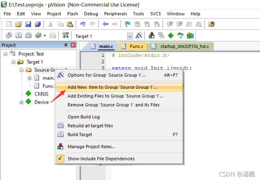This screenshot has height=180, width=260.
Task: Select the CMSIS tree item
Action: tap(41, 94)
